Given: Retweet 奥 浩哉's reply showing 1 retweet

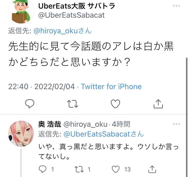Looking at the screenshot, I should coord(79,169).
